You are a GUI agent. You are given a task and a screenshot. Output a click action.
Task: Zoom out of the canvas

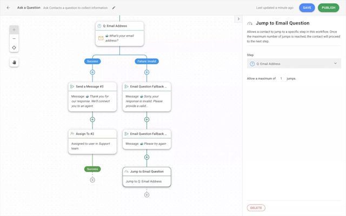click(14, 38)
